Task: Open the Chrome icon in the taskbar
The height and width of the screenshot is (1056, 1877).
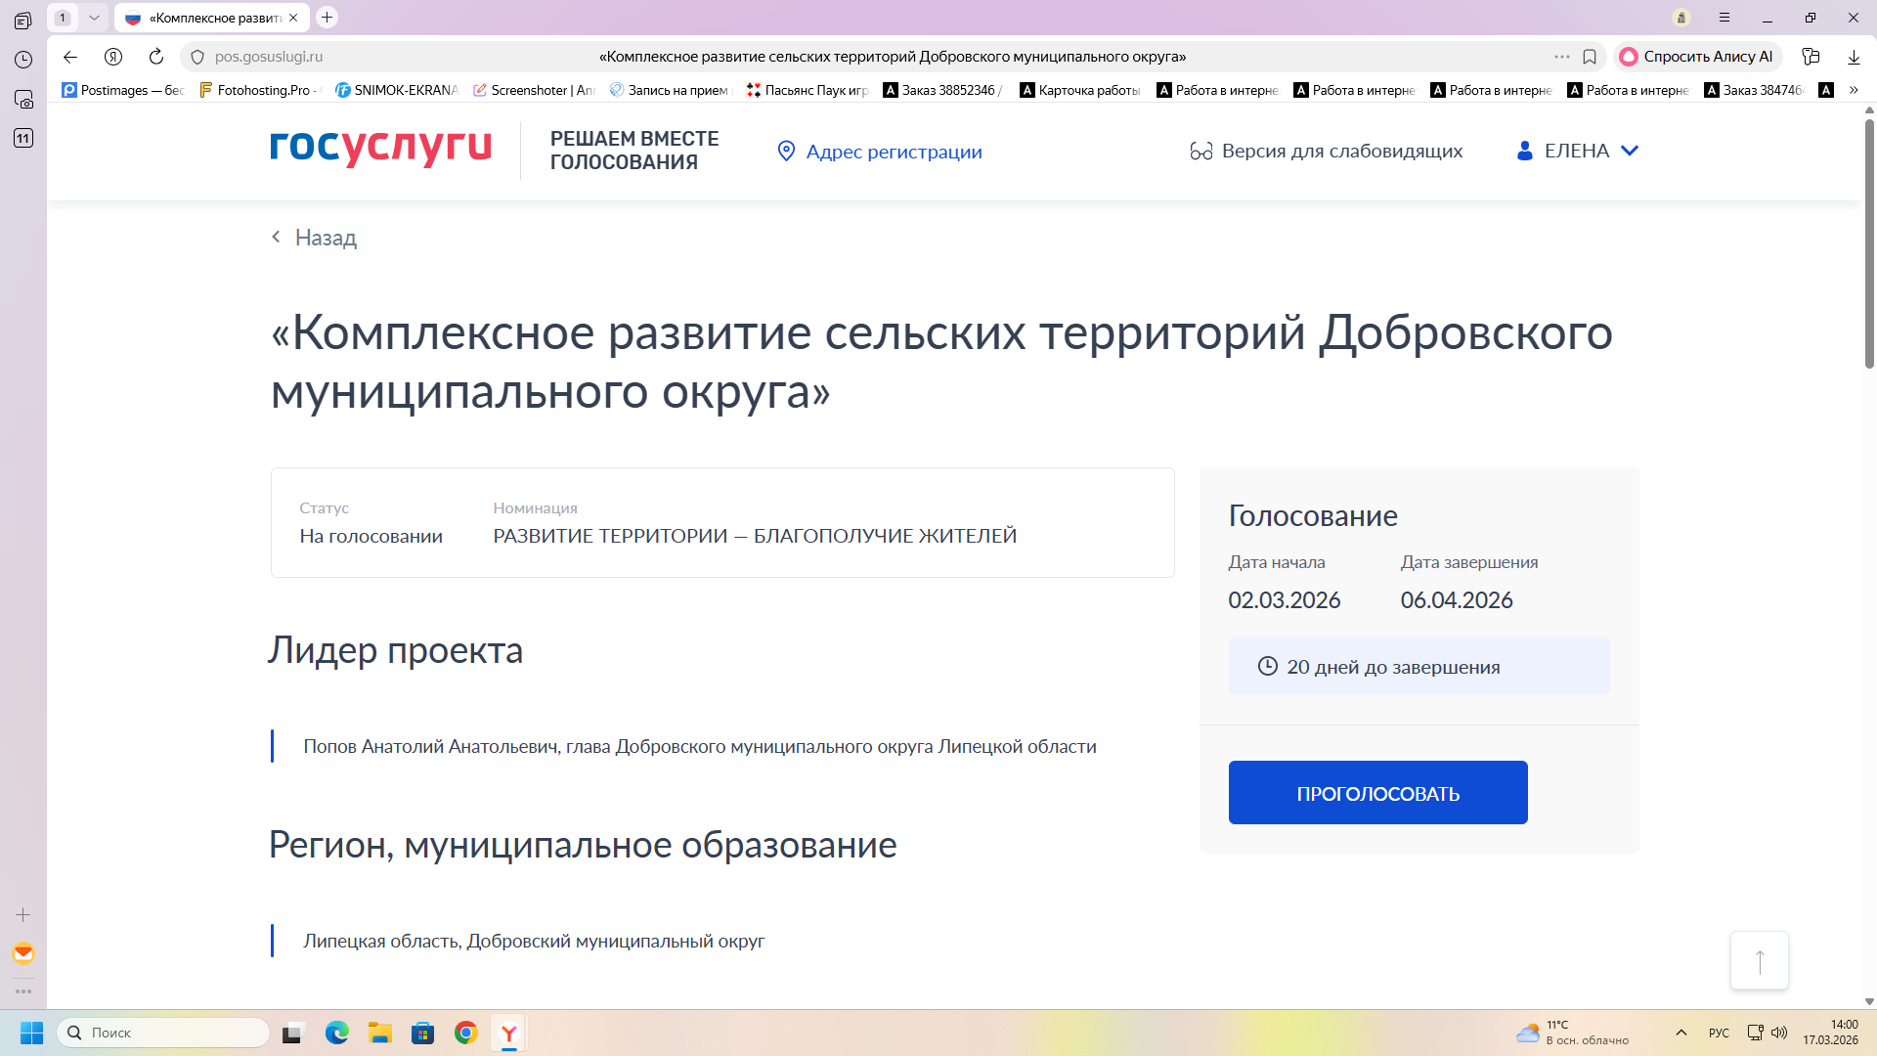Action: click(466, 1033)
